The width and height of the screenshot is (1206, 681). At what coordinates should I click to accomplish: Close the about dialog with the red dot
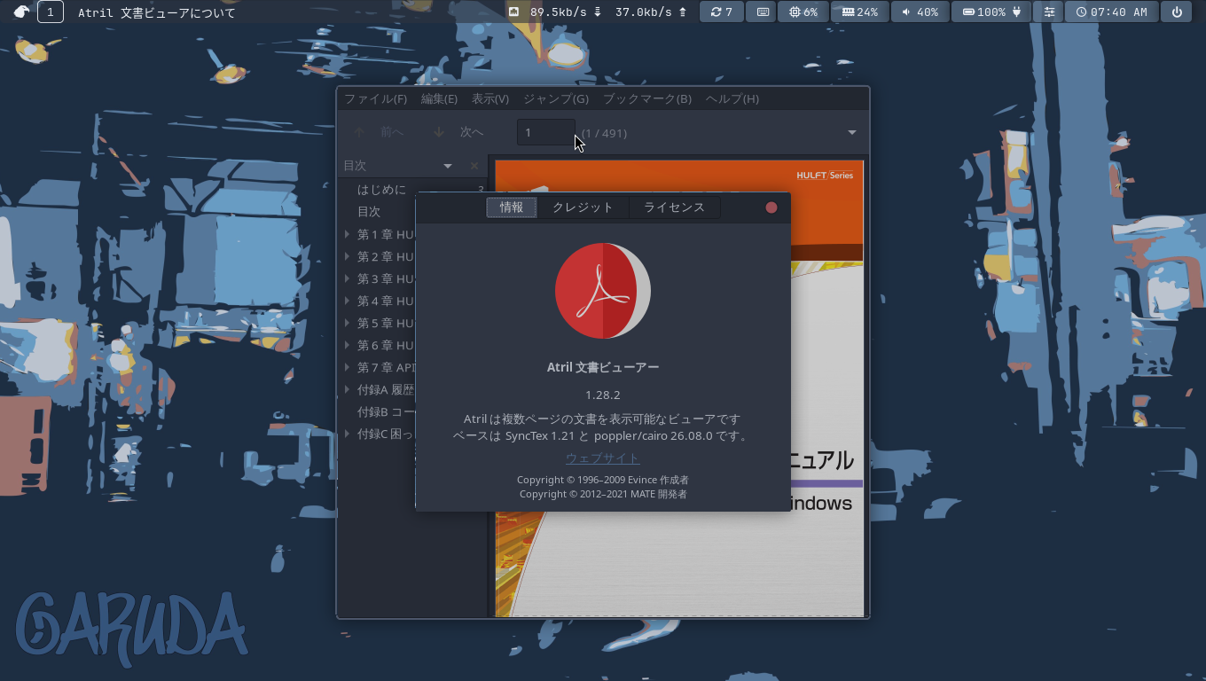click(771, 207)
